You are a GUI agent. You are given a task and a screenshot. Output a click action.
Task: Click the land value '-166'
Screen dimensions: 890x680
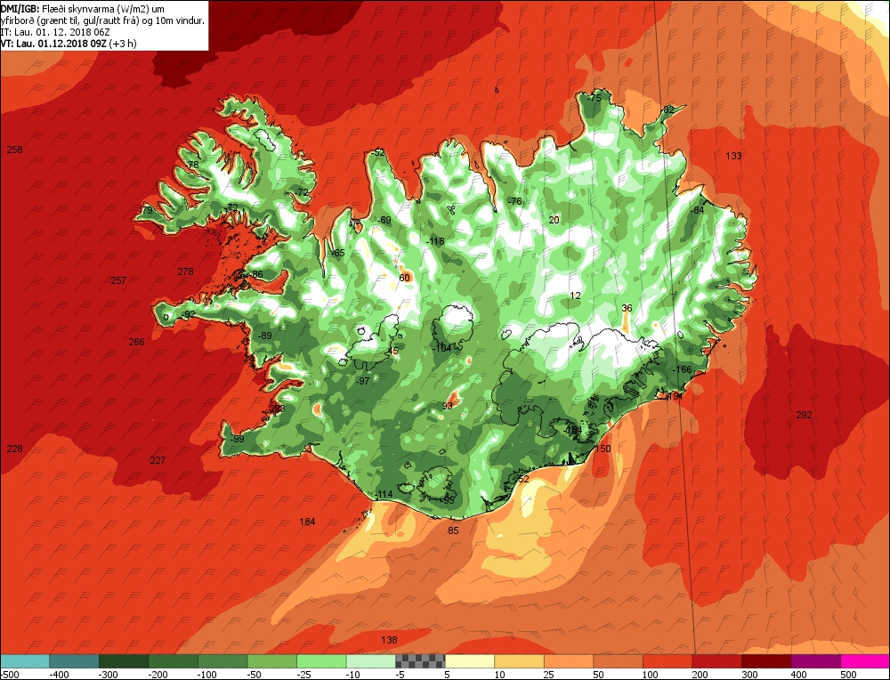pyautogui.click(x=683, y=370)
